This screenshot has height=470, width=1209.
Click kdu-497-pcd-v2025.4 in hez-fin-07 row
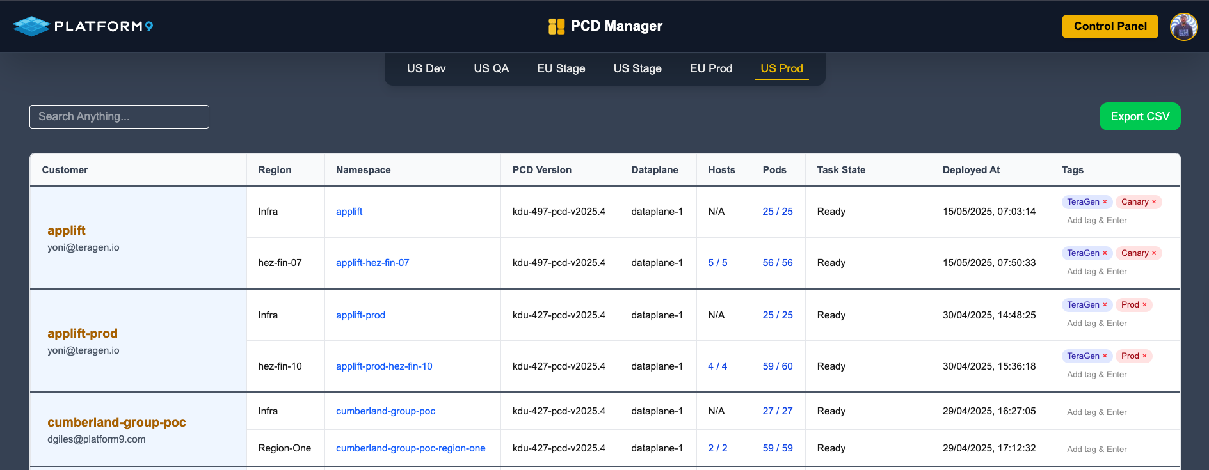click(559, 263)
